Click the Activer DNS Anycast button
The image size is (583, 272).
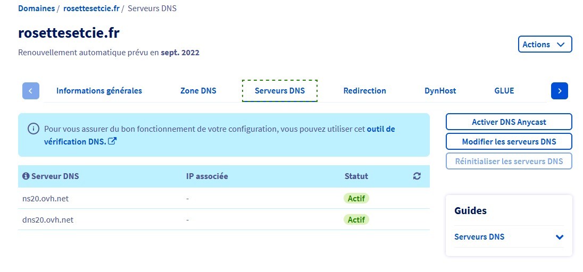pyautogui.click(x=509, y=122)
